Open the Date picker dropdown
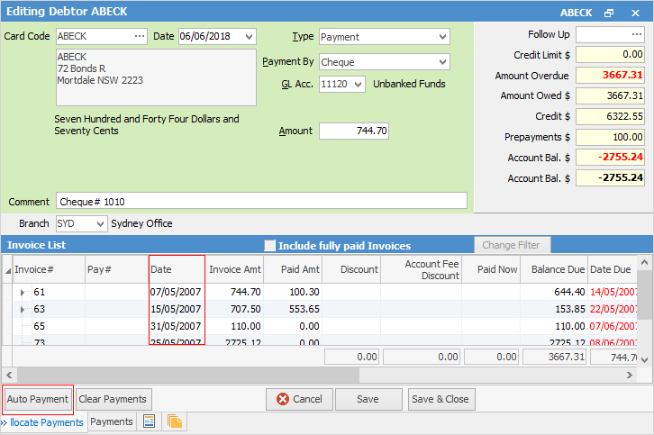This screenshot has width=654, height=435. [x=249, y=36]
